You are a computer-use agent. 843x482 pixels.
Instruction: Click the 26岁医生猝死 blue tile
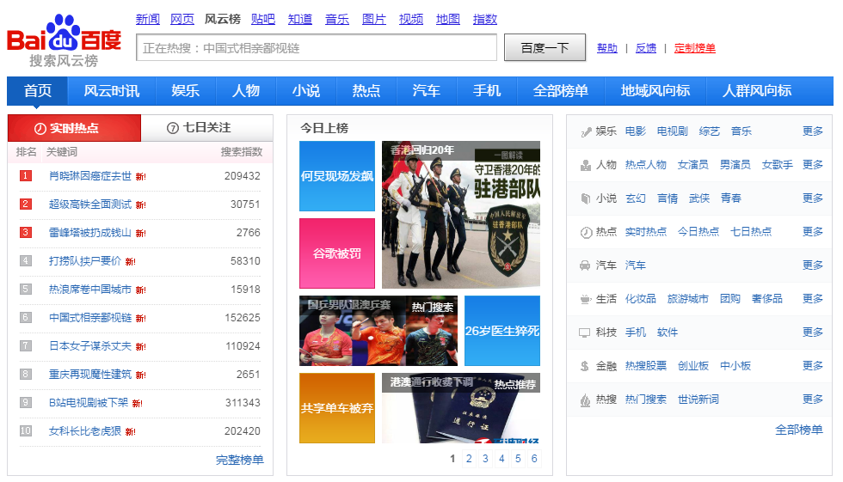pyautogui.click(x=502, y=331)
